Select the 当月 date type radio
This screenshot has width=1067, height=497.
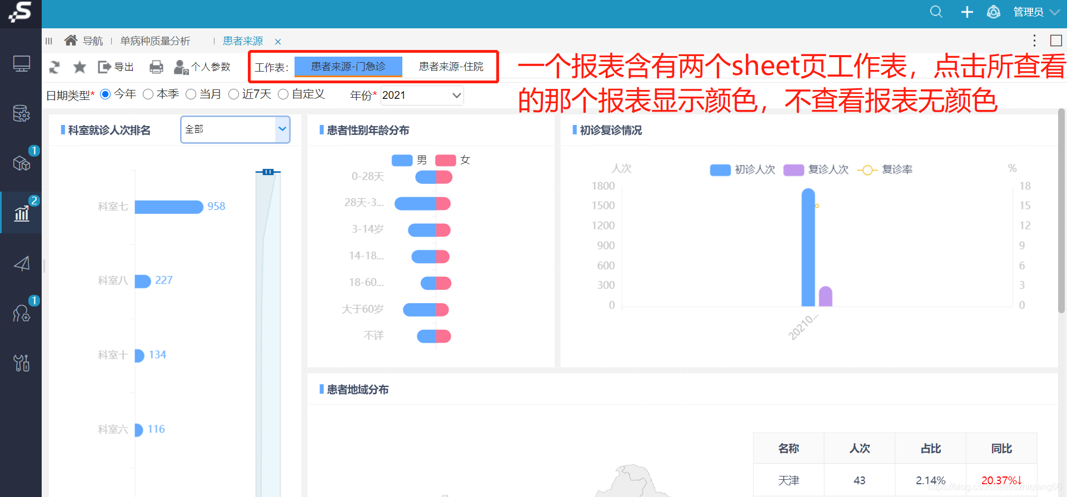click(x=191, y=94)
